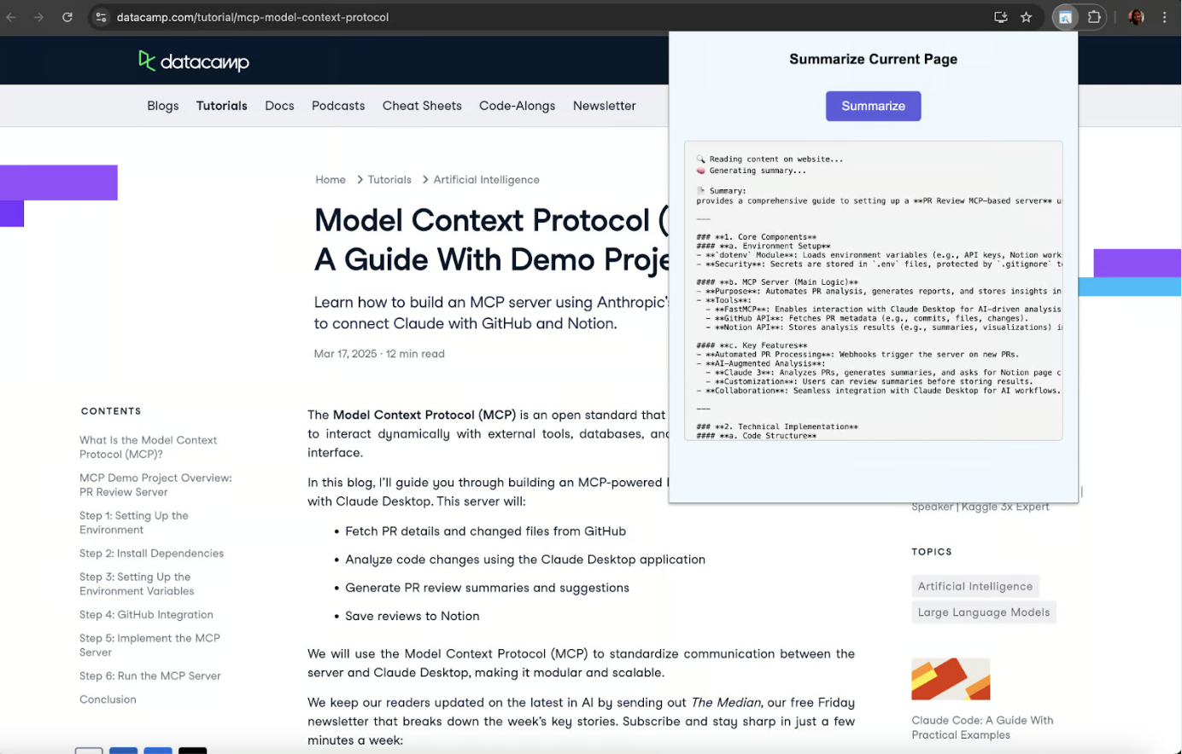Open site information icon in address bar
This screenshot has height=754, width=1182.
[x=101, y=17]
